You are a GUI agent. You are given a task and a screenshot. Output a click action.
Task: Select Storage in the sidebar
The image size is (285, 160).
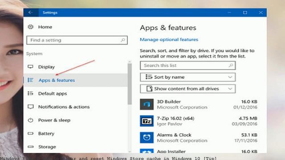[76, 147]
